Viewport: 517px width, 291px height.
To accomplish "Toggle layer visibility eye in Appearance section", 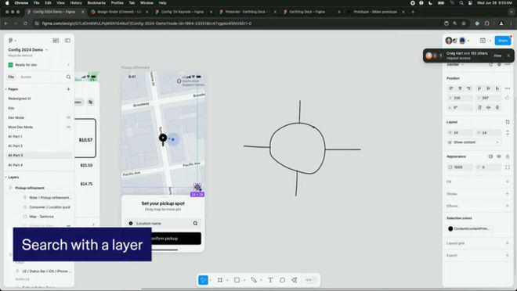I will [x=499, y=156].
